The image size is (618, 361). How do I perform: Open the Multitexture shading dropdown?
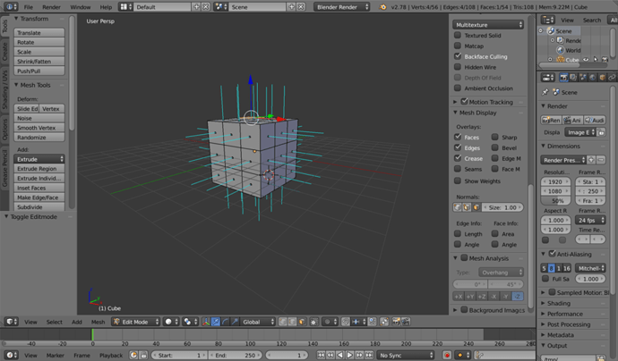pos(488,24)
